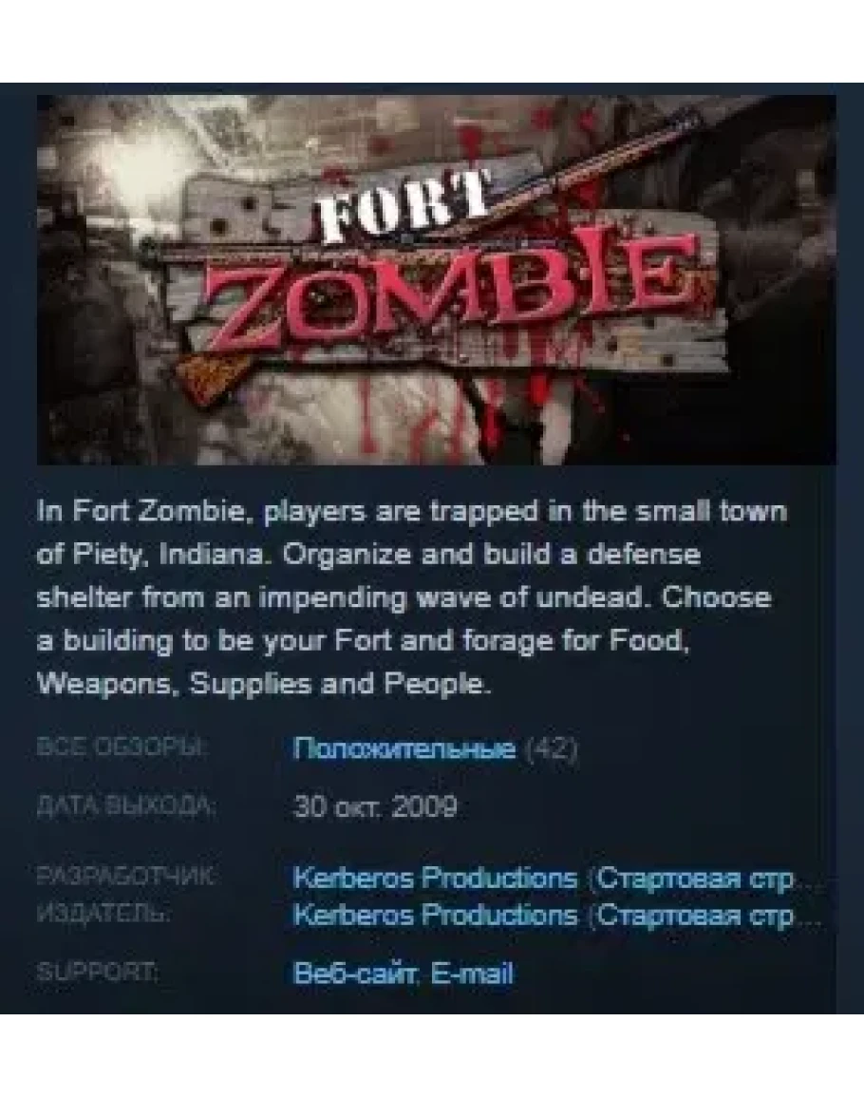Viewport: 864px width, 1097px height.
Task: Open the publisher Kerberos Productions link
Action: tap(435, 915)
